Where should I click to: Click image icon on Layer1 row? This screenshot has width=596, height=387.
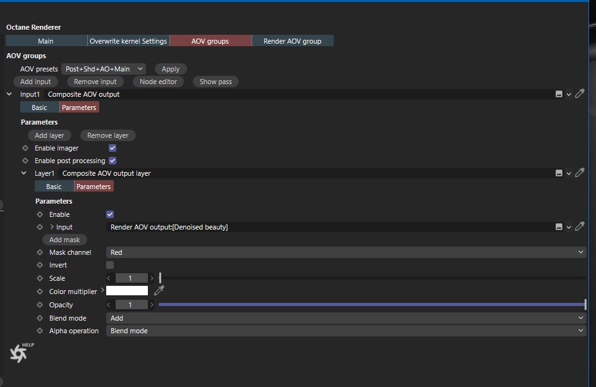tap(559, 173)
